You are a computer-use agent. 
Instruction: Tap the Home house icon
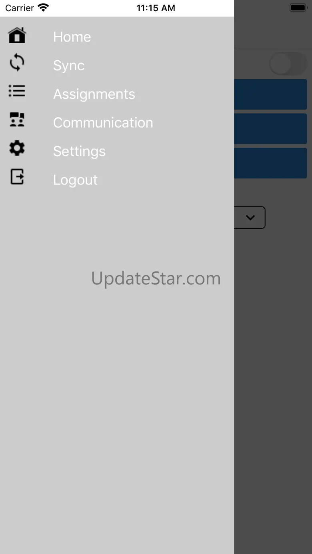click(17, 35)
